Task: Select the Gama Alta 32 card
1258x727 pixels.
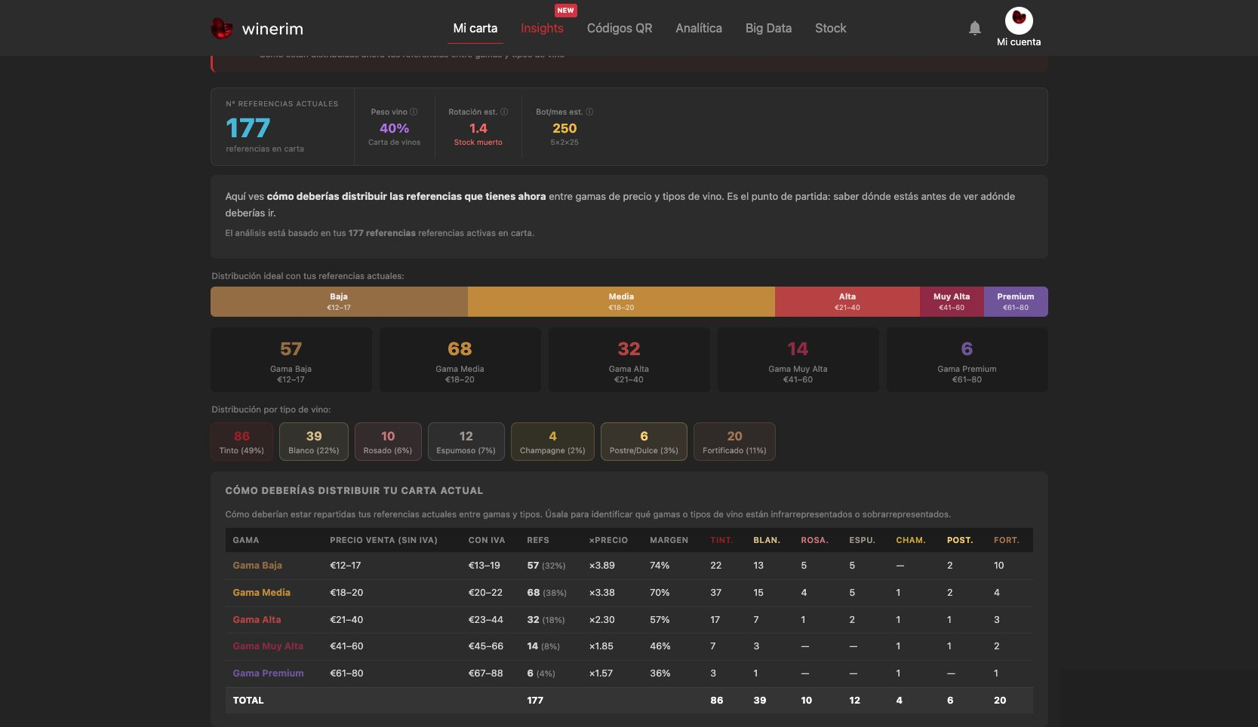Action: tap(629, 360)
